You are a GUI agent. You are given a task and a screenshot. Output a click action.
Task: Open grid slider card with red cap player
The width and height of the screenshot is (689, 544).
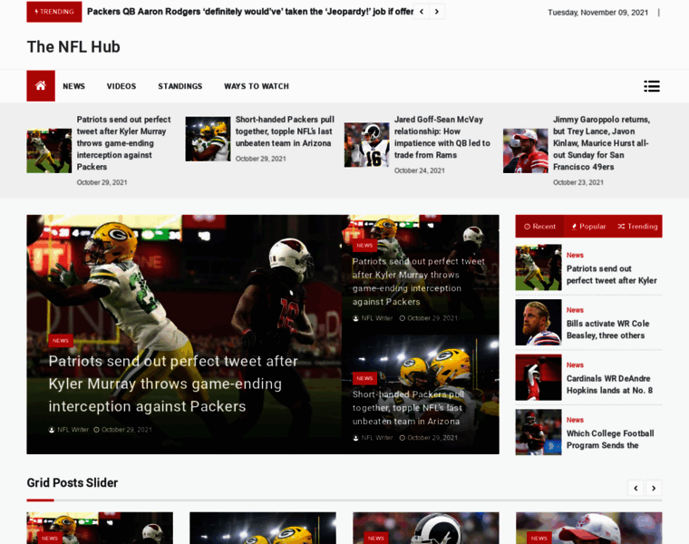point(588,529)
